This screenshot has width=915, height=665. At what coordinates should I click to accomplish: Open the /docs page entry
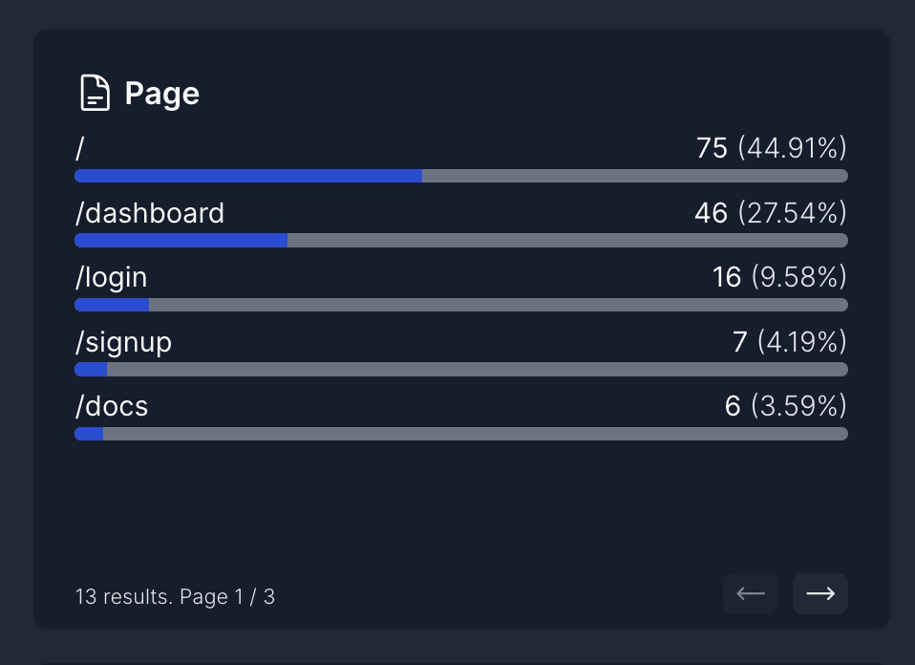tap(112, 406)
